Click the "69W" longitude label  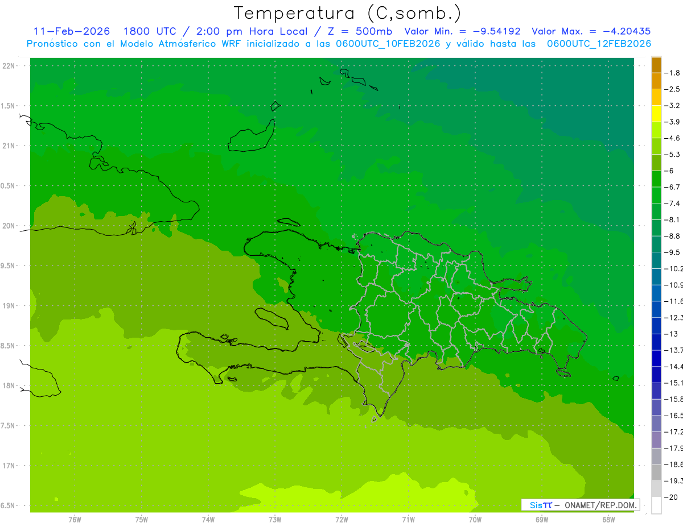pyautogui.click(x=542, y=520)
